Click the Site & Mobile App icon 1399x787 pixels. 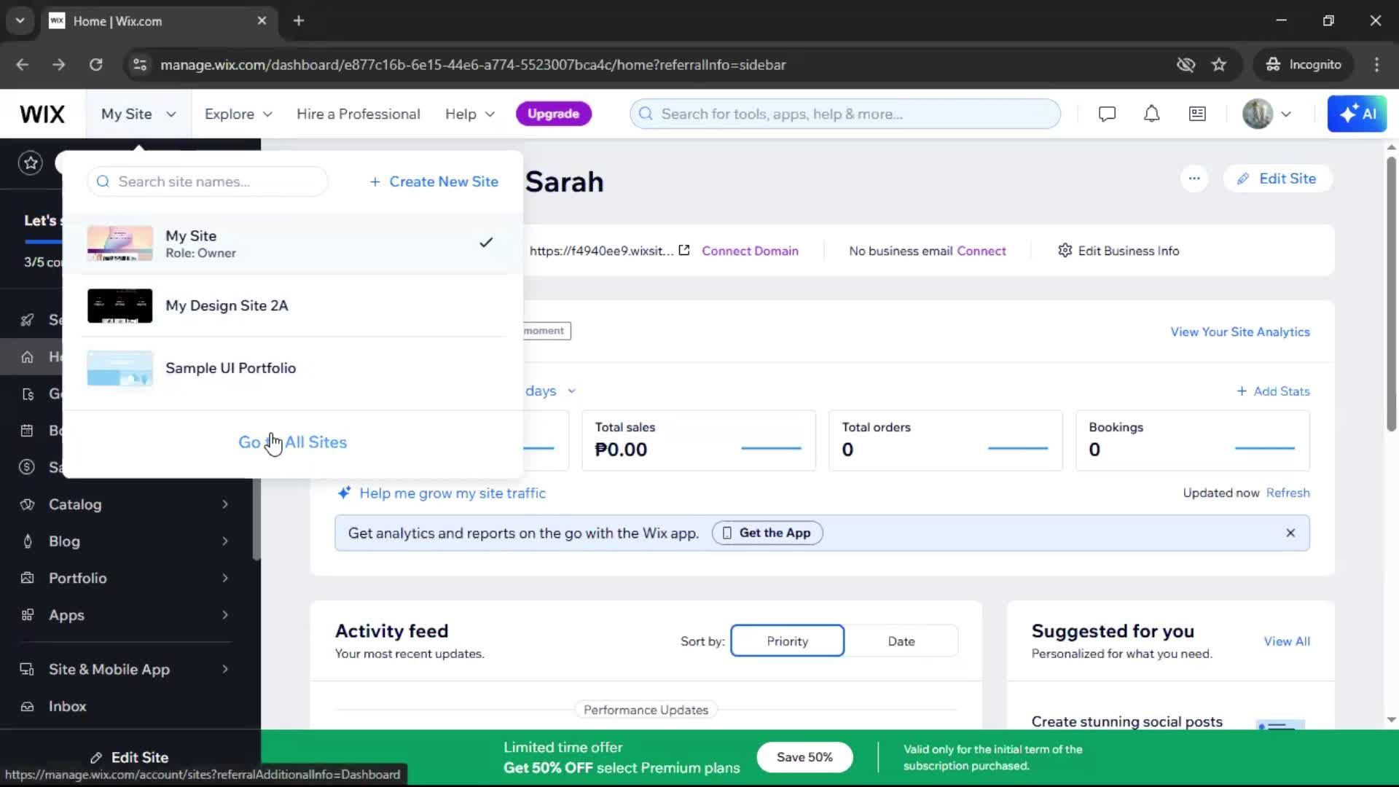click(28, 669)
